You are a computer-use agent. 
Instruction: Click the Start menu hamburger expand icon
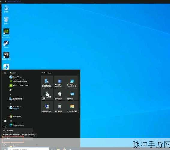[x=5, y=73]
